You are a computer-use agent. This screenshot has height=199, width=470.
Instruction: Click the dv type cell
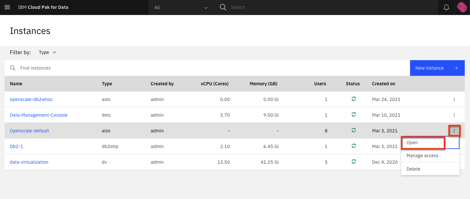(x=104, y=162)
